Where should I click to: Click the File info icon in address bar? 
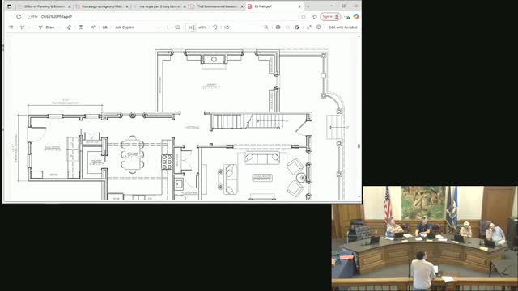(32, 16)
